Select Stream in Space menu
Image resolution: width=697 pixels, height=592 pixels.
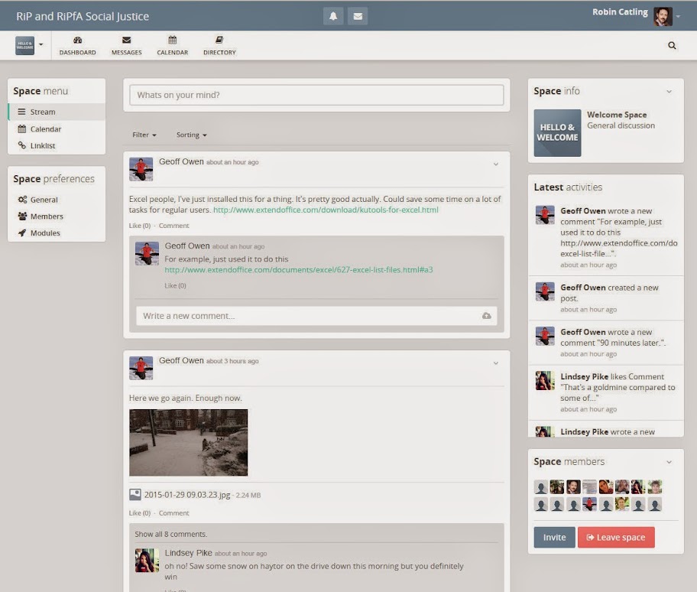[57, 112]
